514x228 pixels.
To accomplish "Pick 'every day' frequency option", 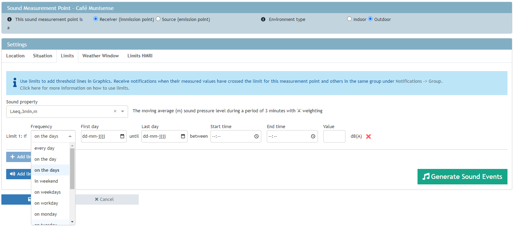I will pyautogui.click(x=45, y=148).
